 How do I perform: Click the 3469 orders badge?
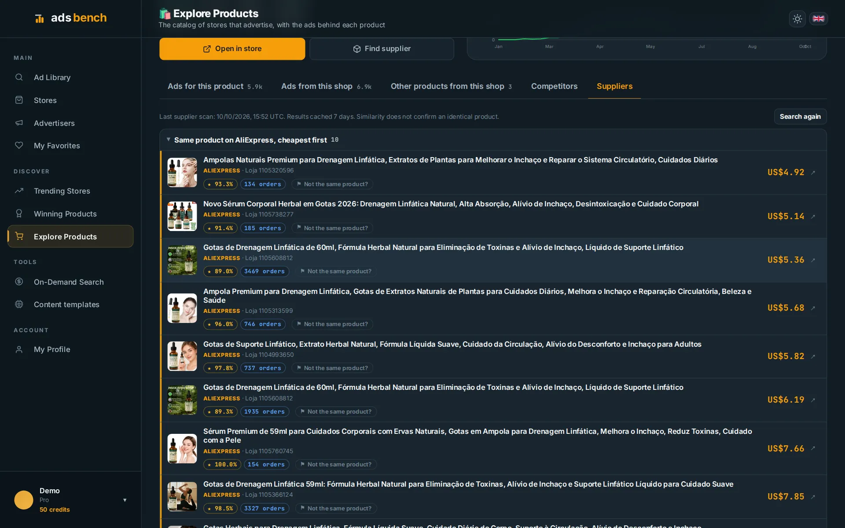(264, 271)
